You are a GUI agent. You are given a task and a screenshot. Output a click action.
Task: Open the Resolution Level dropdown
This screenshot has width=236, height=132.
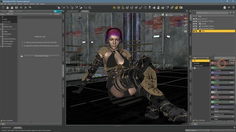pos(223,117)
